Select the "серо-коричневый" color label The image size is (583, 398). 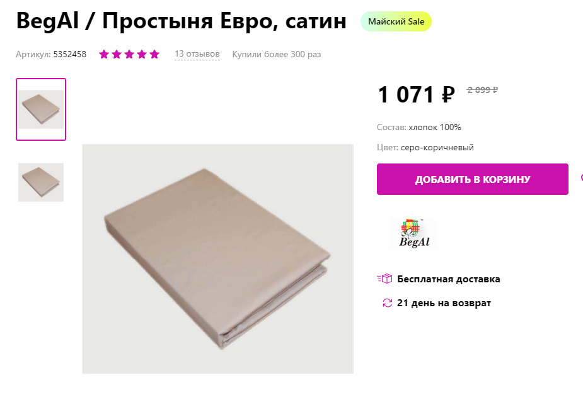click(x=436, y=147)
